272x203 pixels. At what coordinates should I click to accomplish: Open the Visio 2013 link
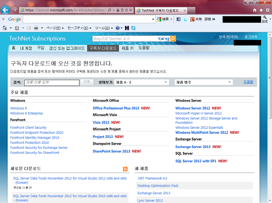pyautogui.click(x=101, y=123)
